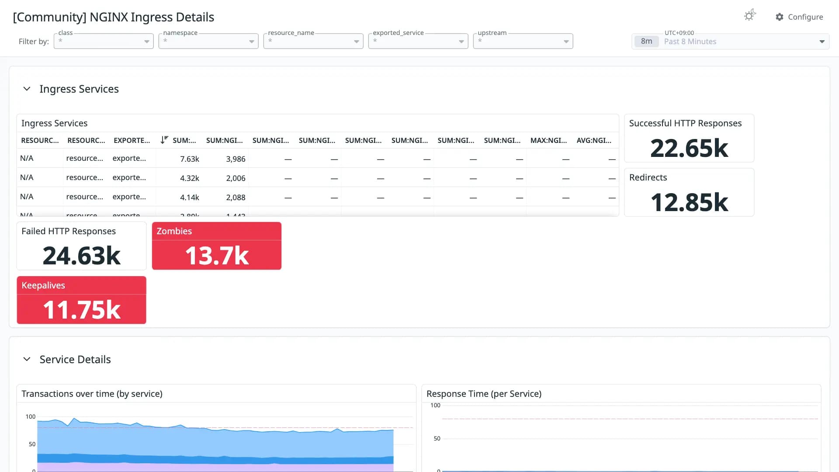This screenshot has width=839, height=472.
Task: Click the EXPORTE... column header
Action: 132,140
